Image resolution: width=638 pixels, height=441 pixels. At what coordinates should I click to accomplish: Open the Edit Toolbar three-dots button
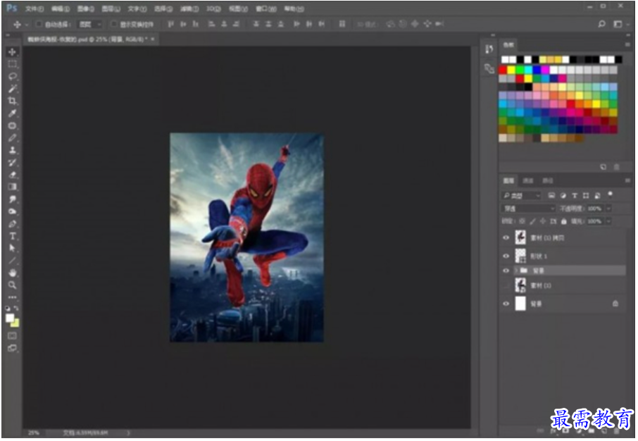click(12, 297)
